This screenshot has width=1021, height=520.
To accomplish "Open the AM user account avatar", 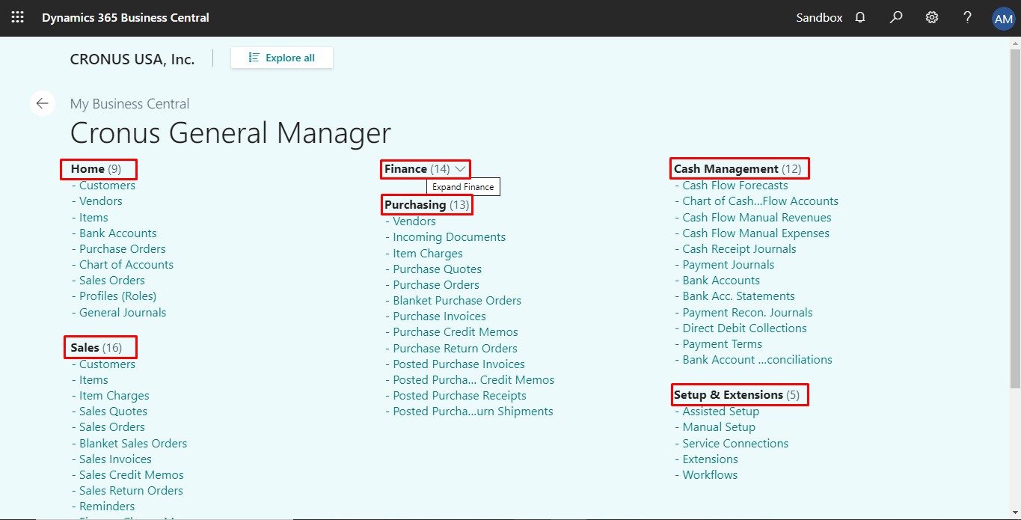I will [x=1003, y=19].
